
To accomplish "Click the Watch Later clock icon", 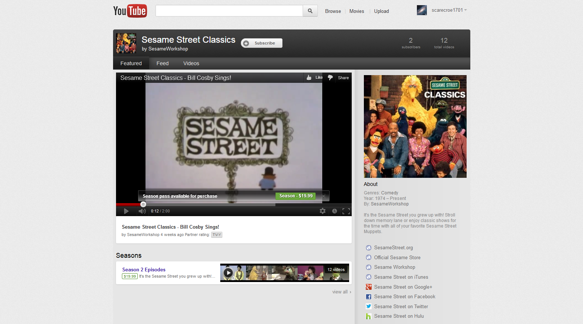I will click(334, 211).
